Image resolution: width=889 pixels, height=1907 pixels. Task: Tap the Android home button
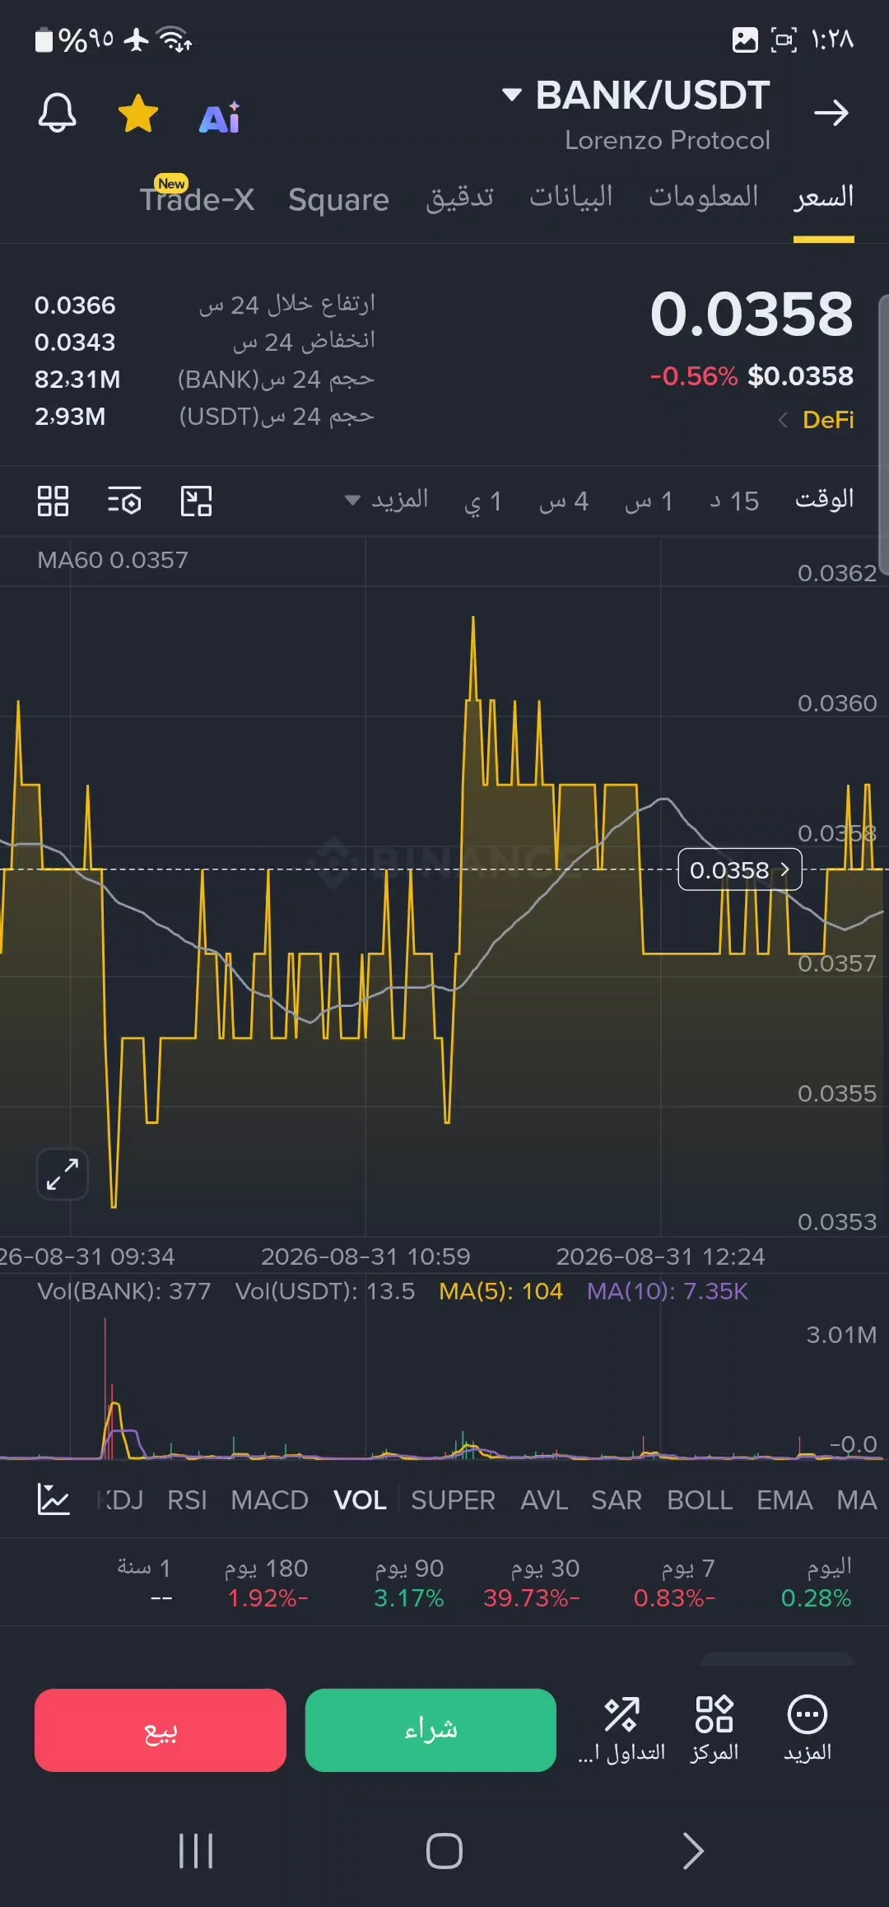pos(444,1851)
